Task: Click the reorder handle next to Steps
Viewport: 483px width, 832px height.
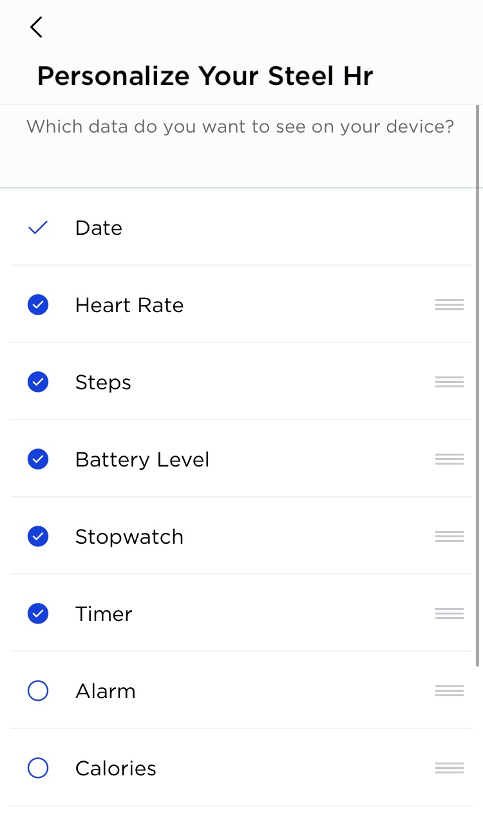Action: coord(449,382)
